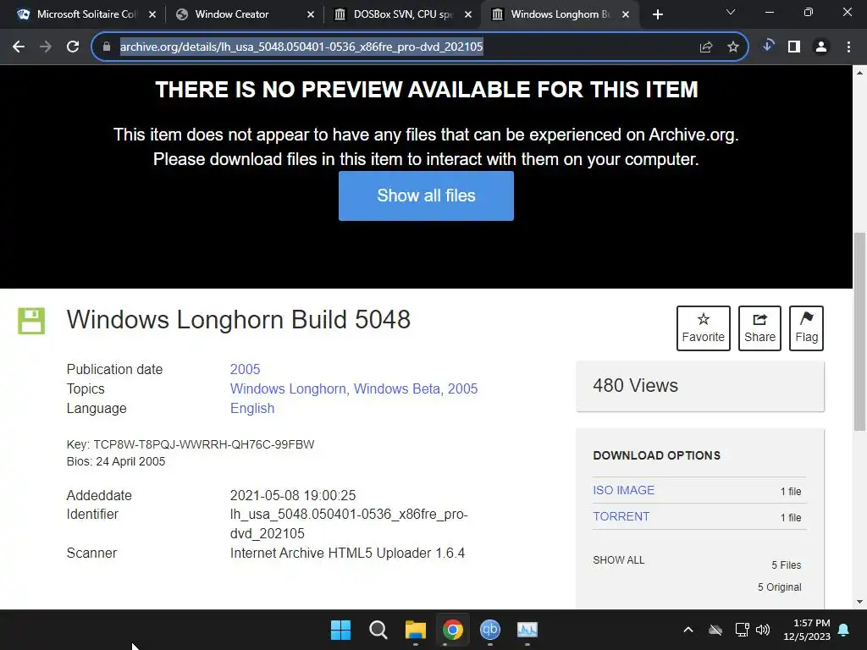Close the Microsoft Solitaire tab
This screenshot has width=867, height=650.
(x=152, y=15)
